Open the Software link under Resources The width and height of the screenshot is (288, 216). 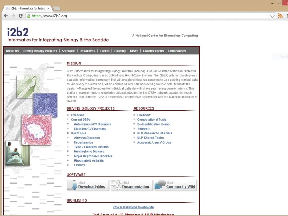[x=144, y=129]
